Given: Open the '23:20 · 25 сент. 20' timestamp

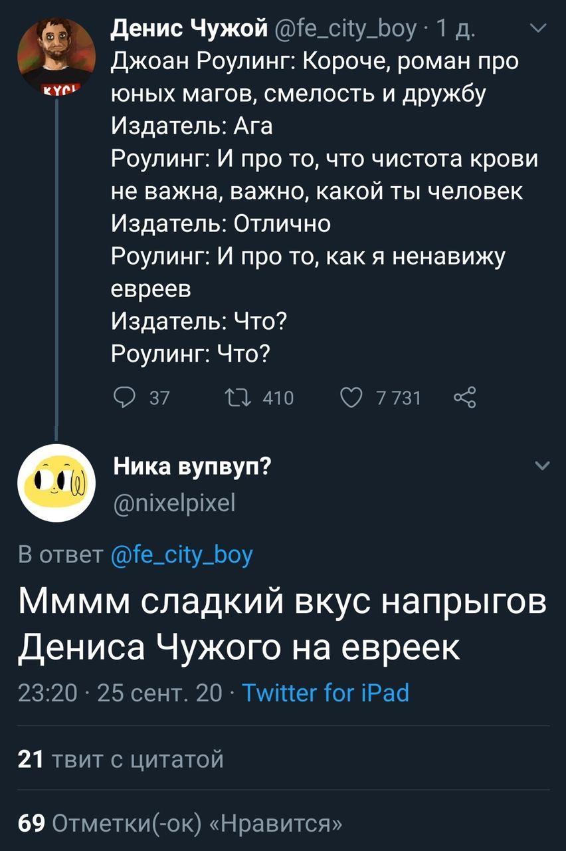Looking at the screenshot, I should pos(121,693).
